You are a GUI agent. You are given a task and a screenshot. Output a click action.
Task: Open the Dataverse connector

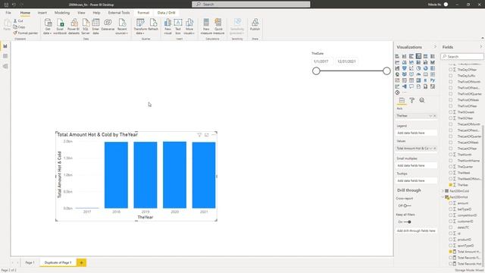[x=108, y=25]
